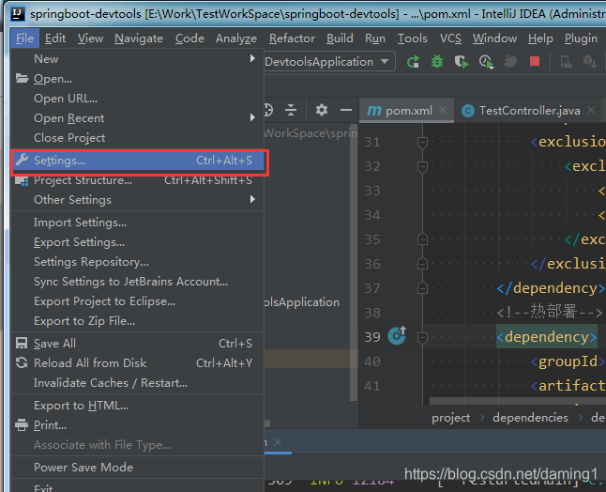Close the bottom tool window tab
Screen dimensions: 606x492
click(278, 441)
